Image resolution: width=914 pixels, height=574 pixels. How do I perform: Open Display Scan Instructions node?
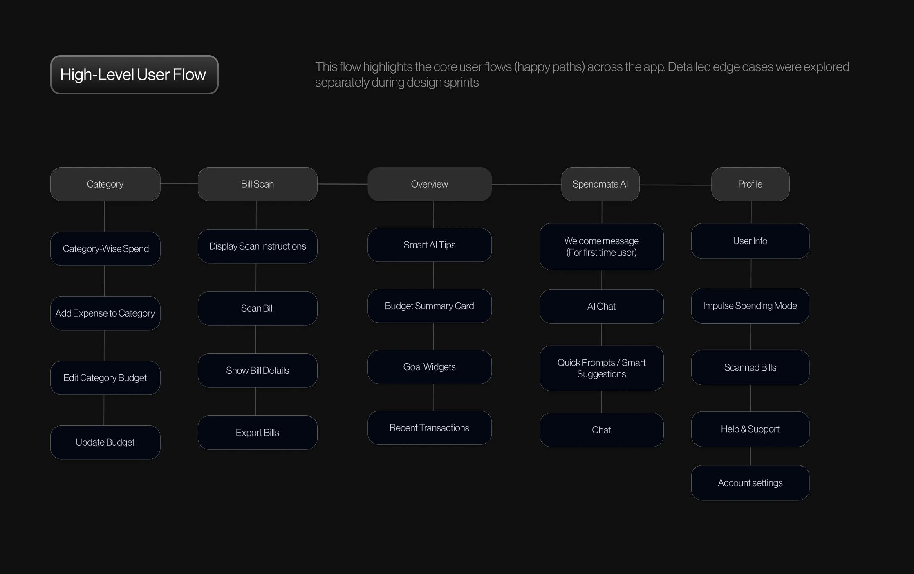[258, 246]
